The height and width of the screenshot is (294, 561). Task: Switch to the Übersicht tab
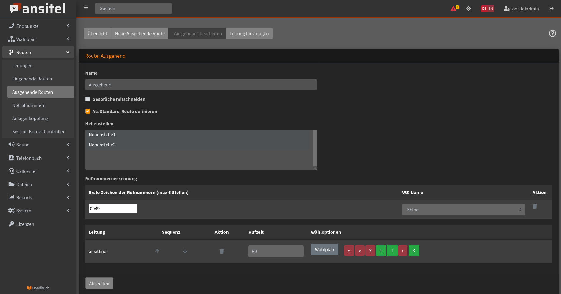97,33
